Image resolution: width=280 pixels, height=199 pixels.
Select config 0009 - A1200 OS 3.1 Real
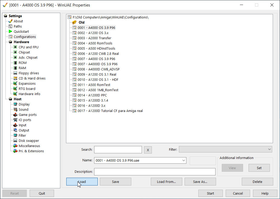tap(97, 74)
